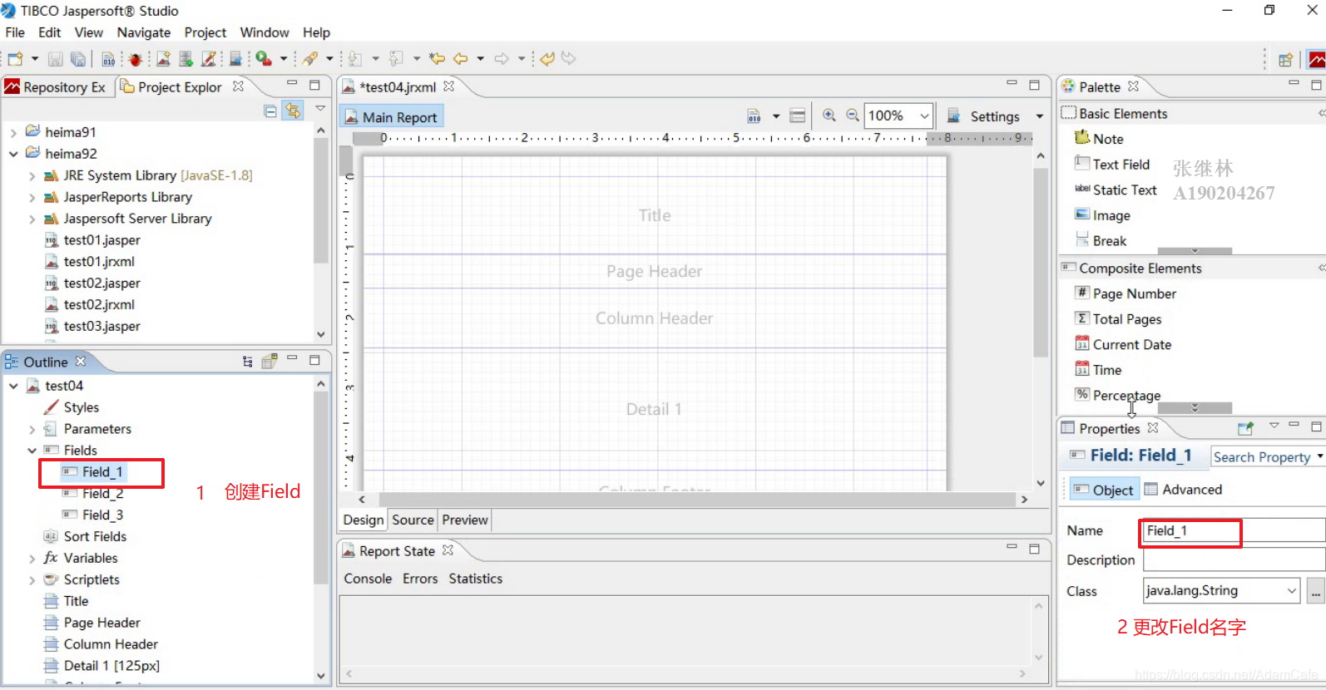
Task: Click the Forward navigation arrow
Action: pos(502,59)
